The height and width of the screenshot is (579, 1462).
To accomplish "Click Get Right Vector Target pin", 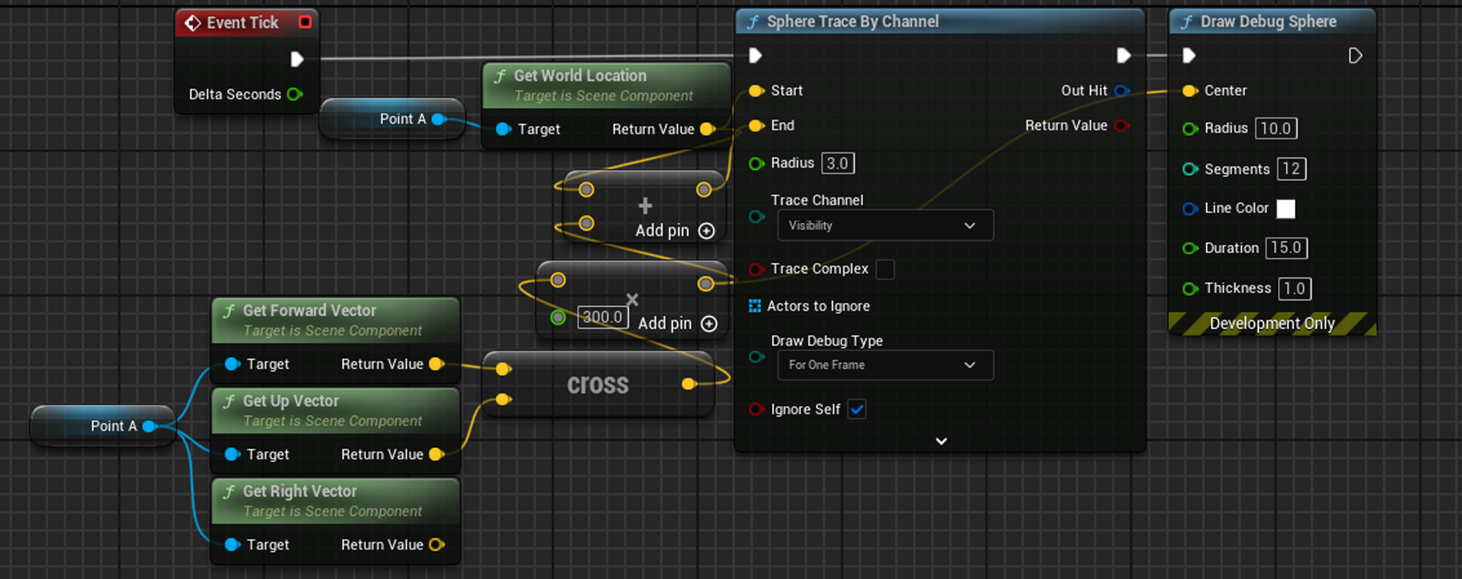I will point(233,544).
